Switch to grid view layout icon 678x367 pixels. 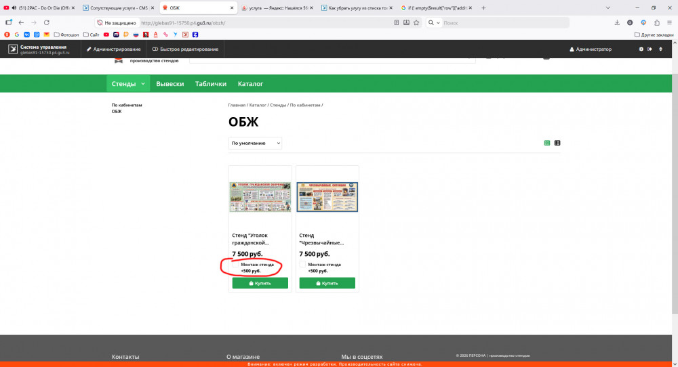(x=547, y=143)
